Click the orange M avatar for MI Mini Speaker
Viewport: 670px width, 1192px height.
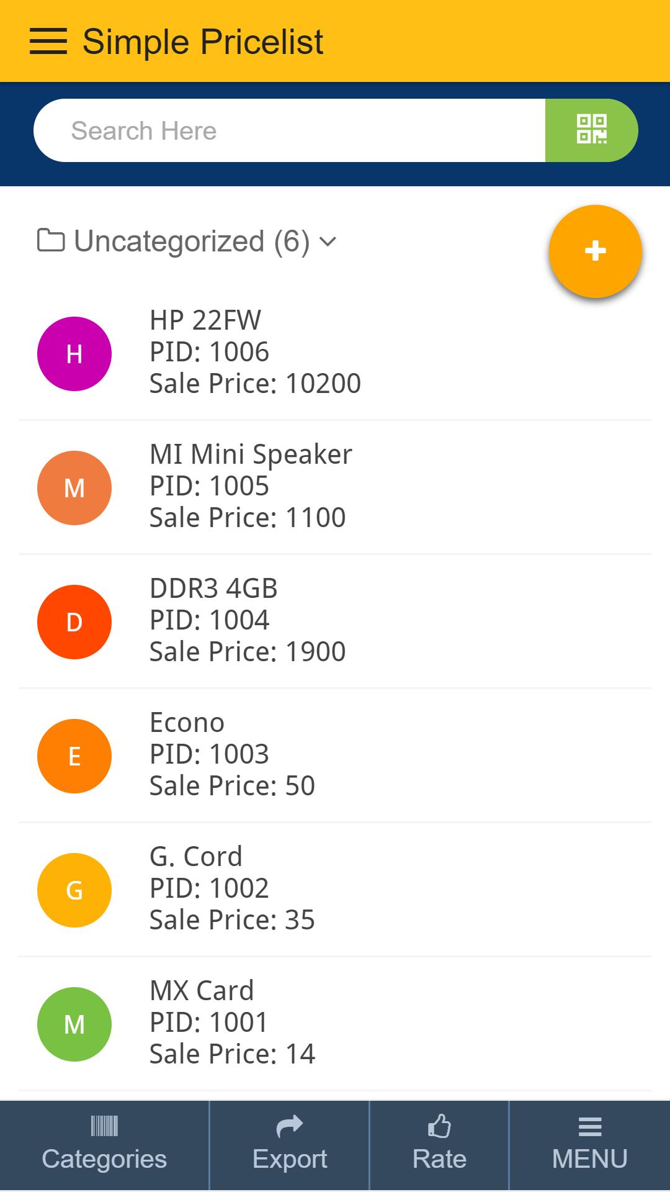pos(74,488)
